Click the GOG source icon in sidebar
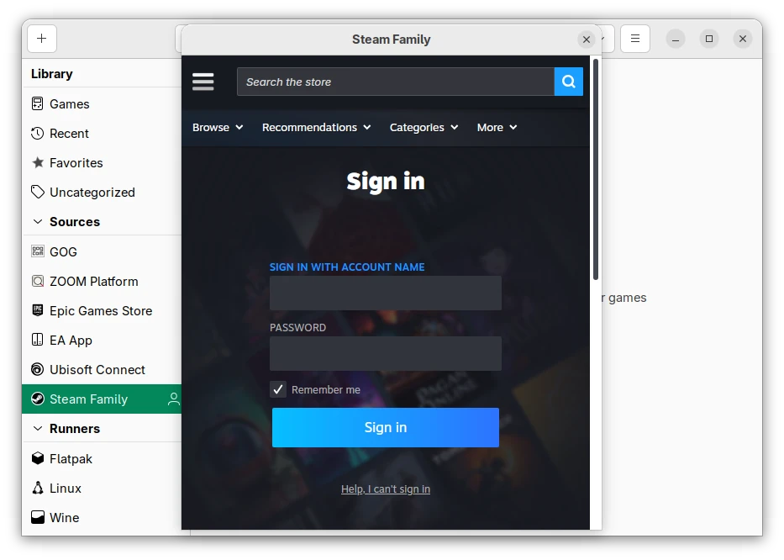The image size is (784, 560). (38, 251)
